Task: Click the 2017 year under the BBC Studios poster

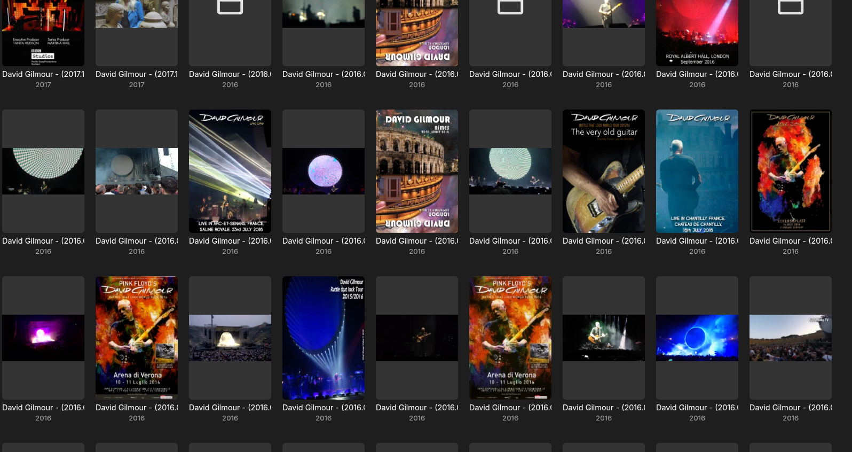Action: [43, 85]
